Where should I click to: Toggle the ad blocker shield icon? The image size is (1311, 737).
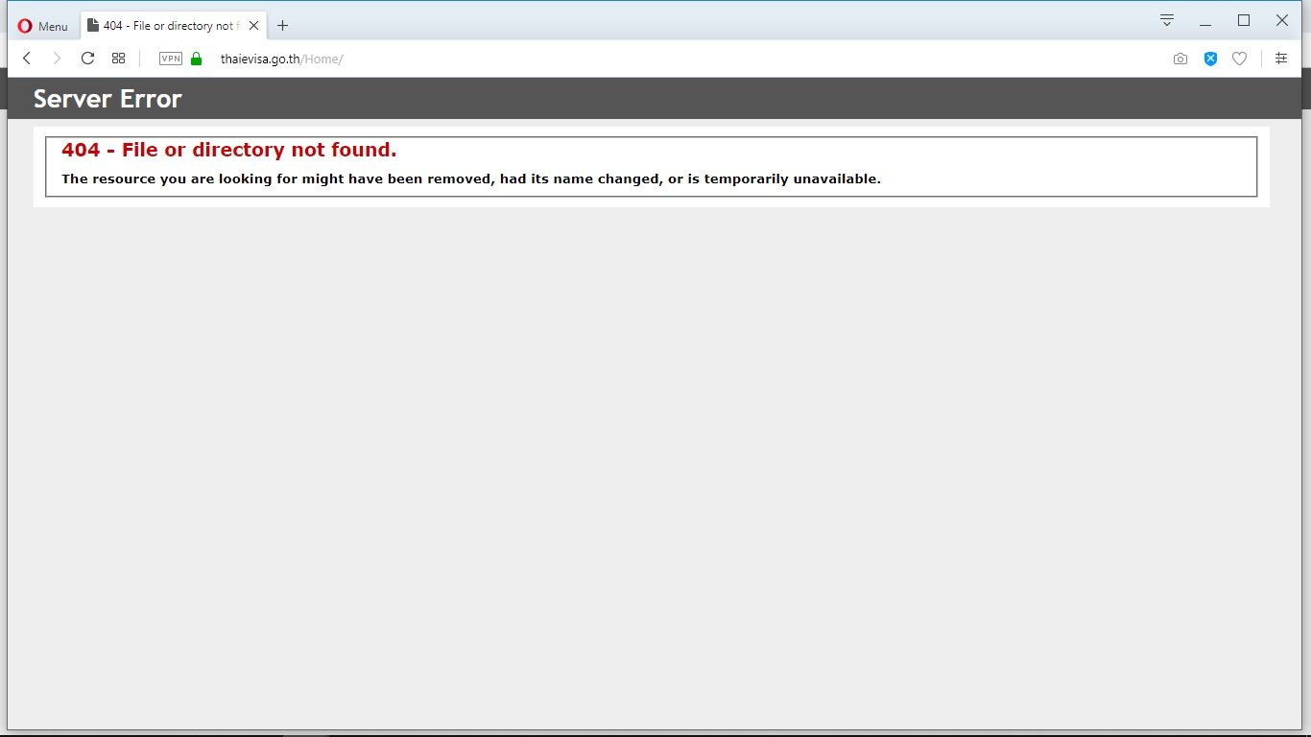point(1210,59)
